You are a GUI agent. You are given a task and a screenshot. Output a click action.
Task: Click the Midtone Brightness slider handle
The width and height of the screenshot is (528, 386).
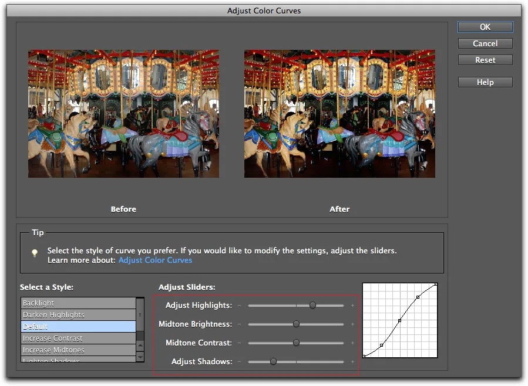pos(295,324)
